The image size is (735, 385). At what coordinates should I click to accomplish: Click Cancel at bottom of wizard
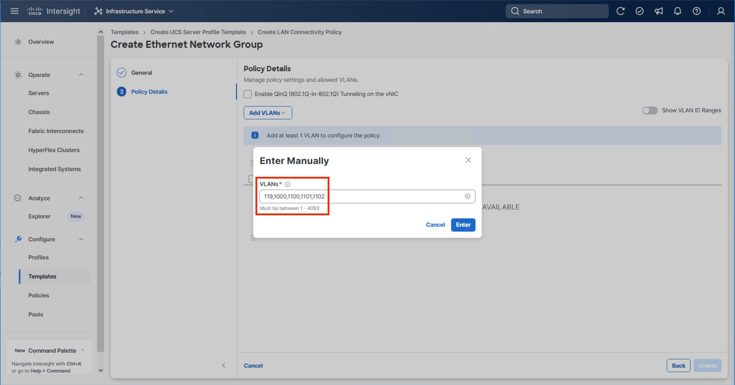click(253, 366)
